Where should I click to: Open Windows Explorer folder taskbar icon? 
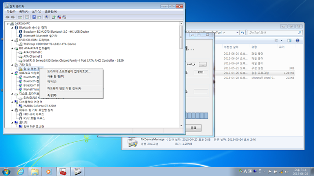pyautogui.click(x=35, y=172)
